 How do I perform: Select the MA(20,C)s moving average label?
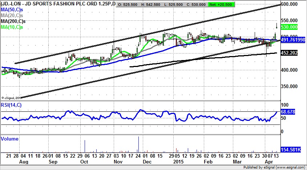pyautogui.click(x=12, y=16)
